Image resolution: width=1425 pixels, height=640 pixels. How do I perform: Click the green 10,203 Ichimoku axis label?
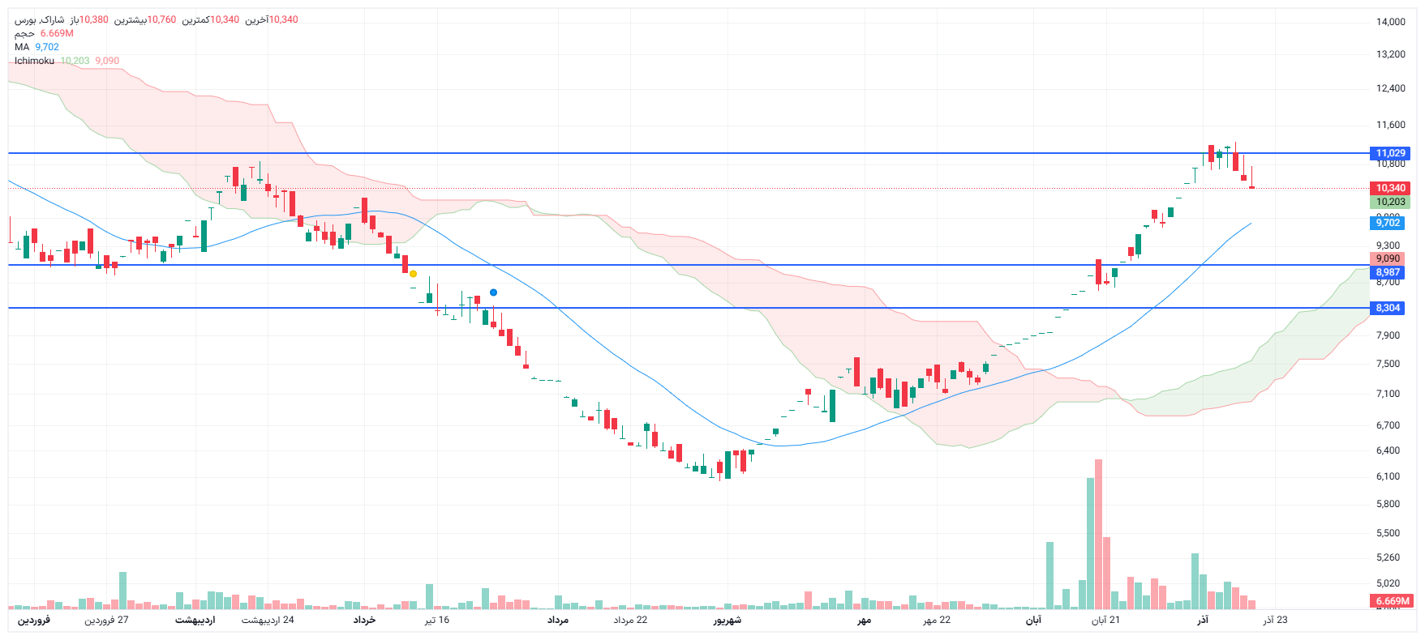click(x=1390, y=202)
